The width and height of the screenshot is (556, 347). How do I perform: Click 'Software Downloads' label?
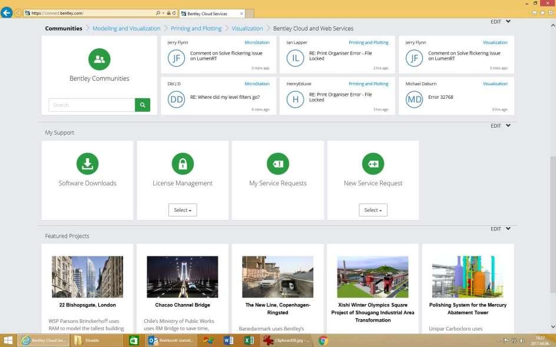(x=88, y=183)
